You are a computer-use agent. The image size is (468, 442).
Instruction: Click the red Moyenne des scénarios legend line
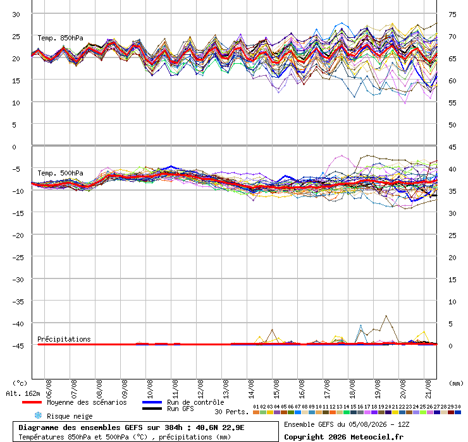pyautogui.click(x=32, y=402)
